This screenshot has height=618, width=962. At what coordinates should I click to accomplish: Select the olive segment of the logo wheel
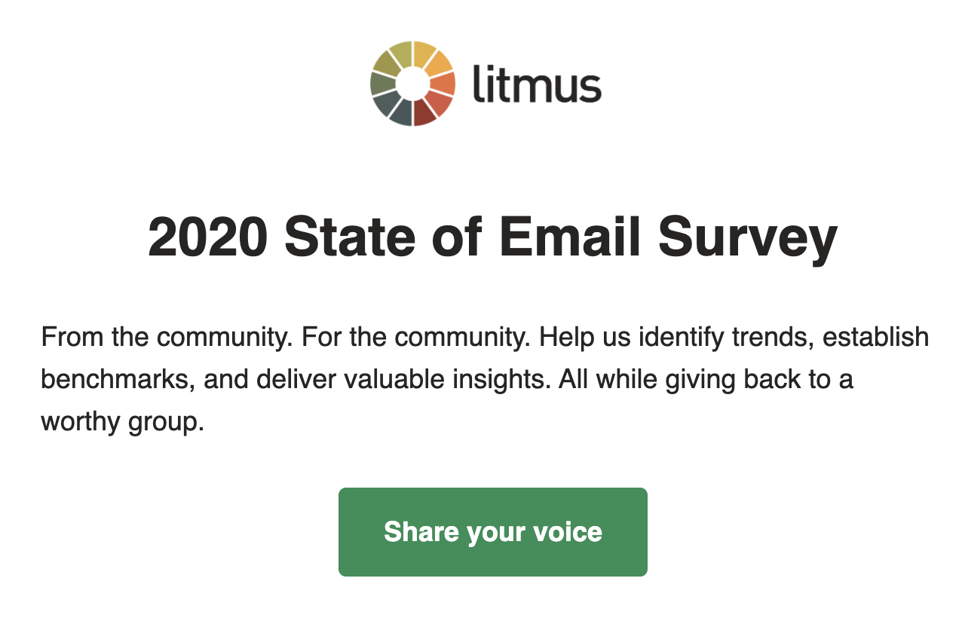[x=384, y=64]
